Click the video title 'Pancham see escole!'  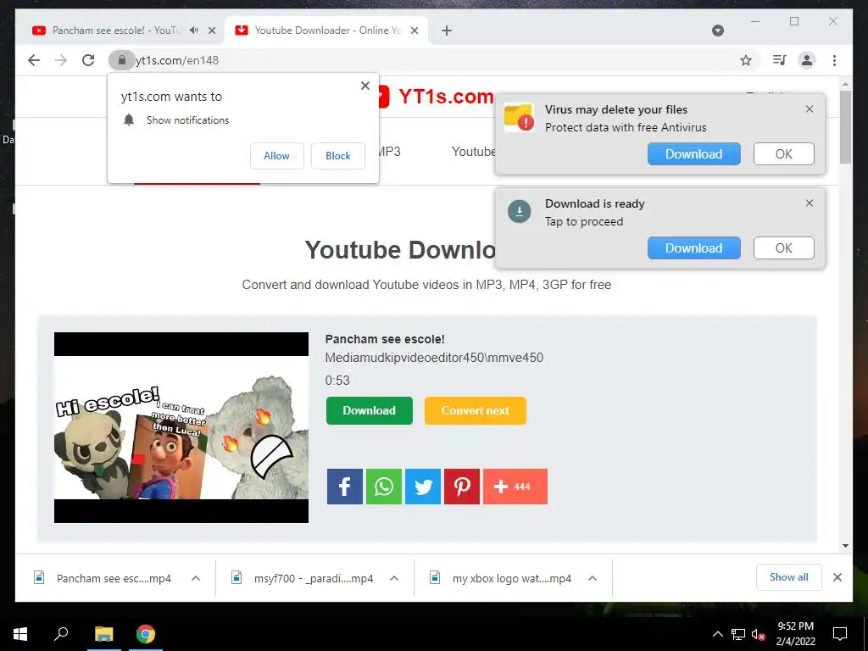click(x=385, y=339)
